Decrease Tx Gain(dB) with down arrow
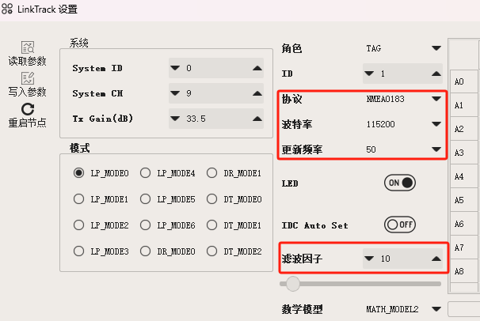480x321 pixels. [x=175, y=119]
